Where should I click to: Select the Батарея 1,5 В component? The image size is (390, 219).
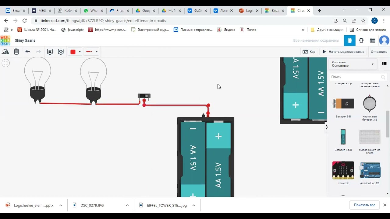coord(343,140)
